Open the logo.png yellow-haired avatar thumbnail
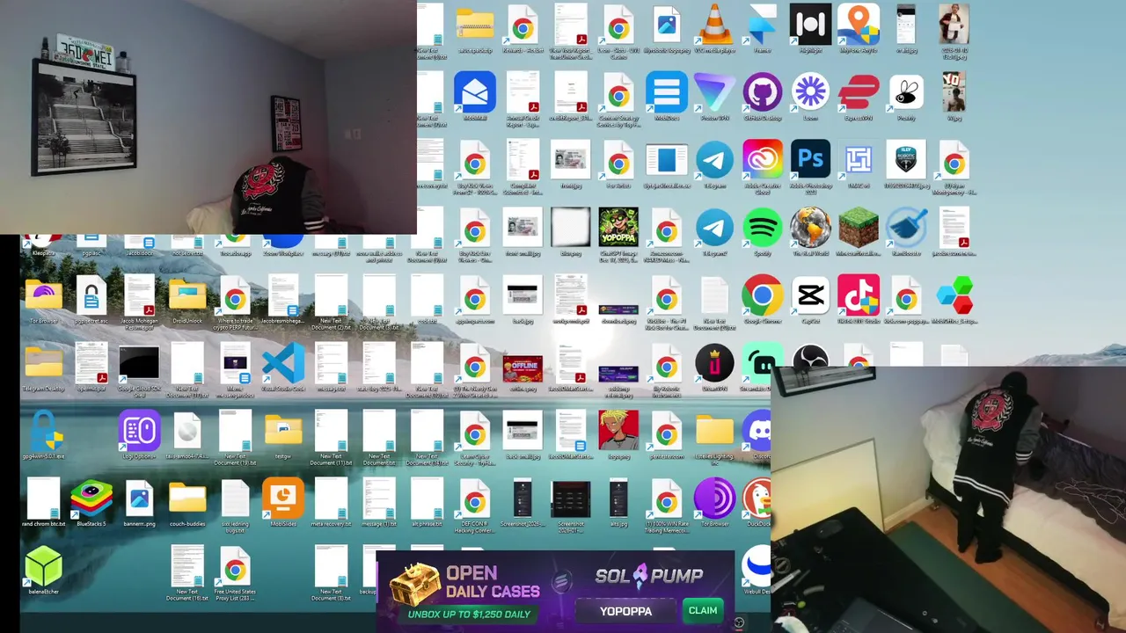Image resolution: width=1126 pixels, height=633 pixels. point(618,431)
